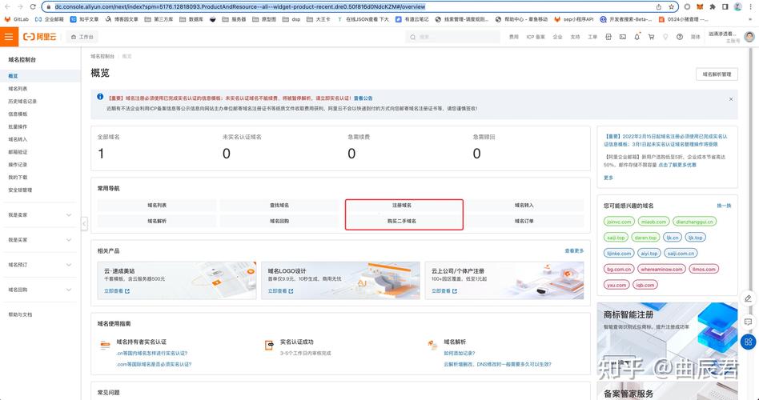Collapse the left sidebar with arrow handle

84,224
